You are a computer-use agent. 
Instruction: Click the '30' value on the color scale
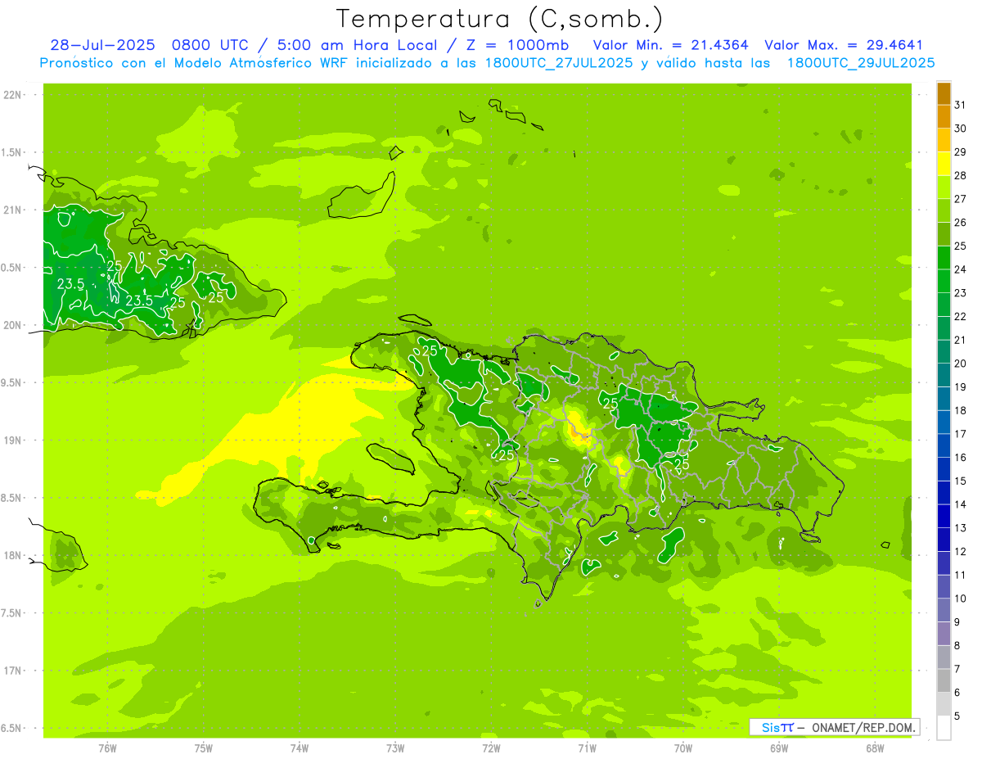[x=960, y=129]
